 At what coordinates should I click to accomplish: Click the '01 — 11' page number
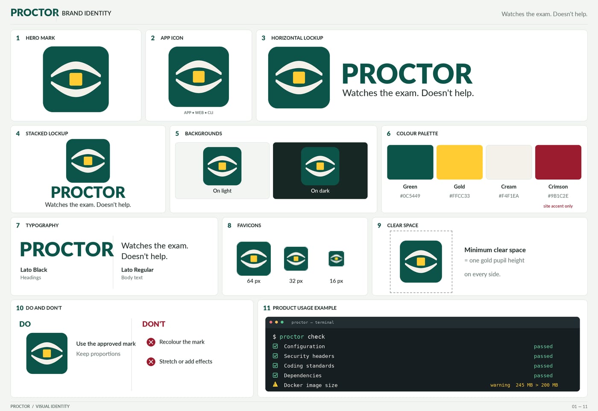(x=580, y=406)
